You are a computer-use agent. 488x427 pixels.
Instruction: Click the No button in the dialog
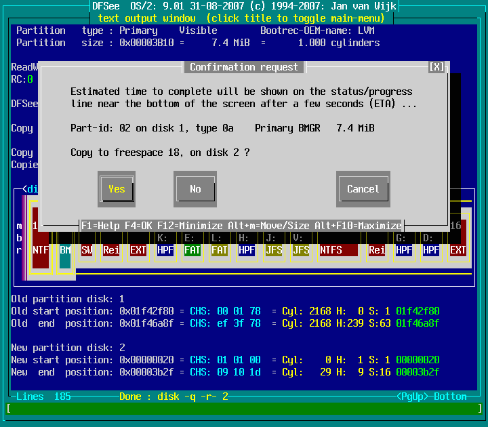click(x=195, y=189)
